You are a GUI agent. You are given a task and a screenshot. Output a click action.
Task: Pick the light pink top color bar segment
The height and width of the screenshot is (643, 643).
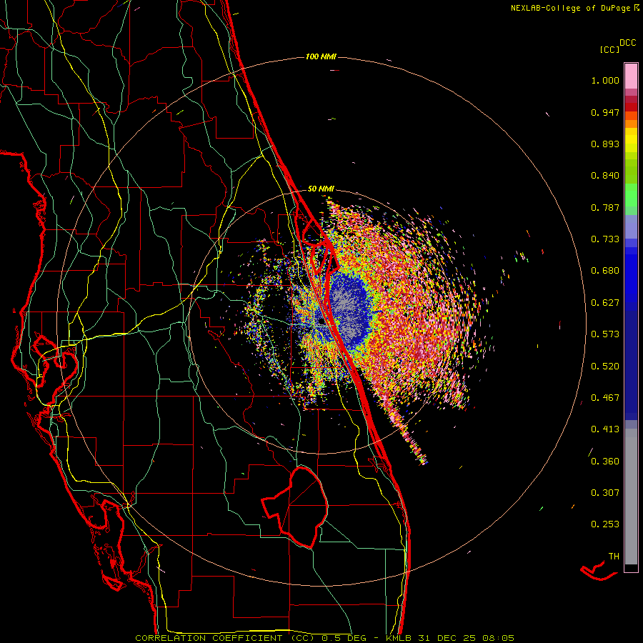tap(631, 76)
